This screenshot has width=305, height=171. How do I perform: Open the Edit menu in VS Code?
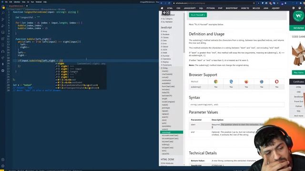tap(10, 2)
